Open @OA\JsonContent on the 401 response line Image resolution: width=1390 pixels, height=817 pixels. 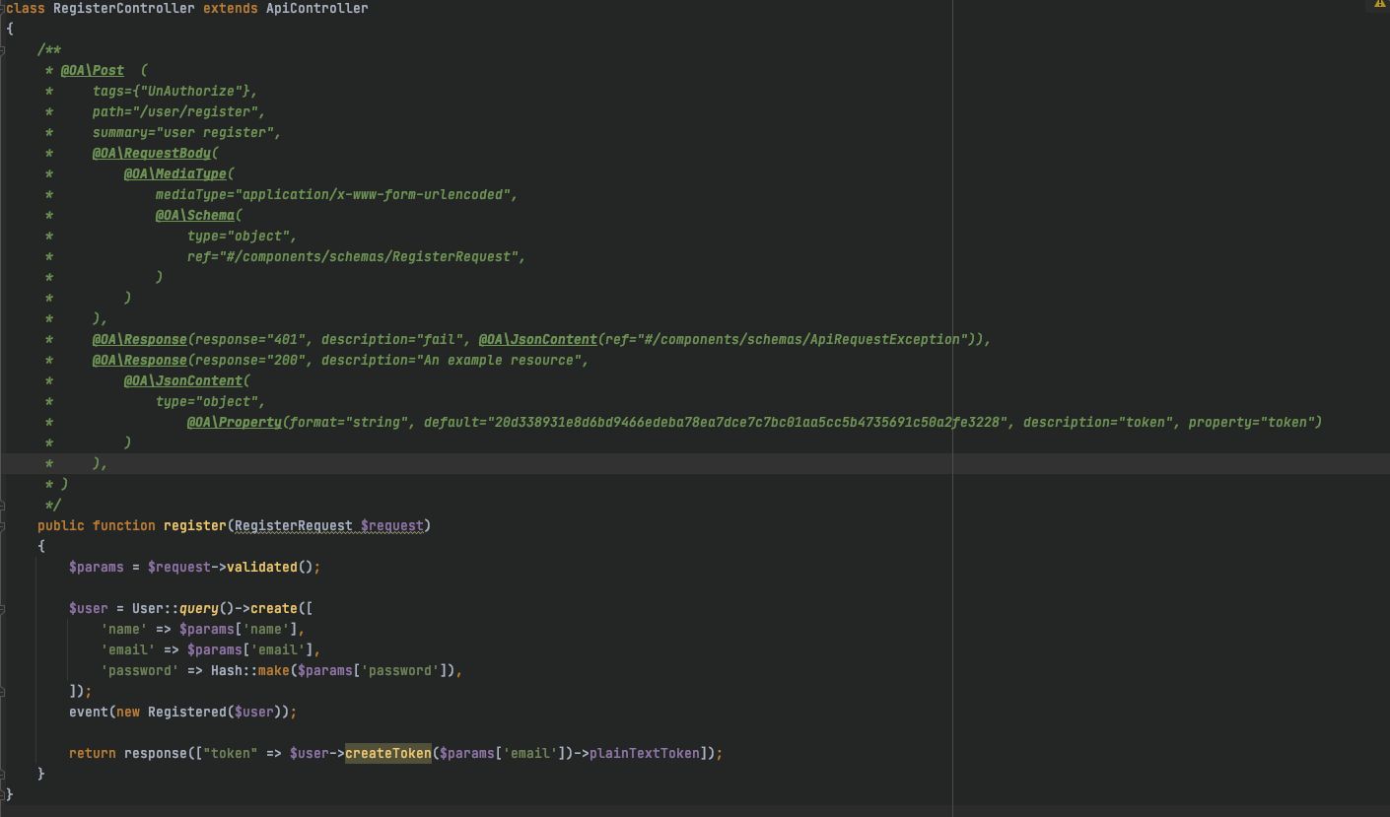538,339
